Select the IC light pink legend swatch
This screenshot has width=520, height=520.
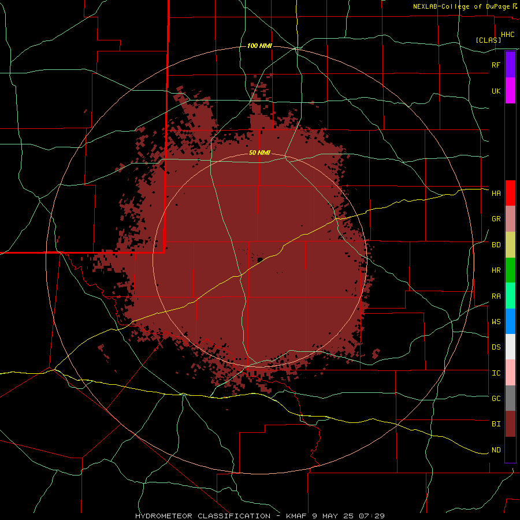click(x=510, y=373)
